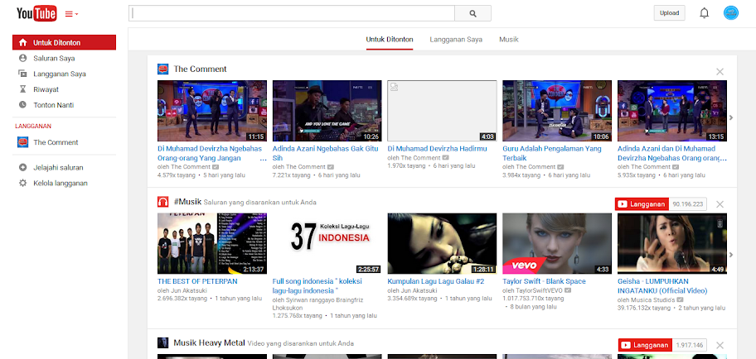Open Taylor Swift Blank Space thumbnail
Viewport: 756px width, 359px height.
(557, 243)
